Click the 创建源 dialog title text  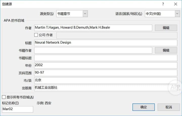point(7,4)
